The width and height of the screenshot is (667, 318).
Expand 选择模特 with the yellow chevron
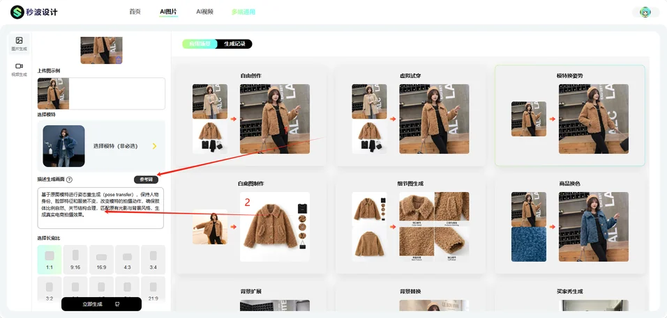click(154, 146)
